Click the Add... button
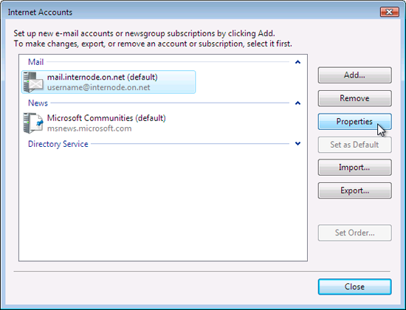The width and height of the screenshot is (406, 310). pyautogui.click(x=355, y=75)
